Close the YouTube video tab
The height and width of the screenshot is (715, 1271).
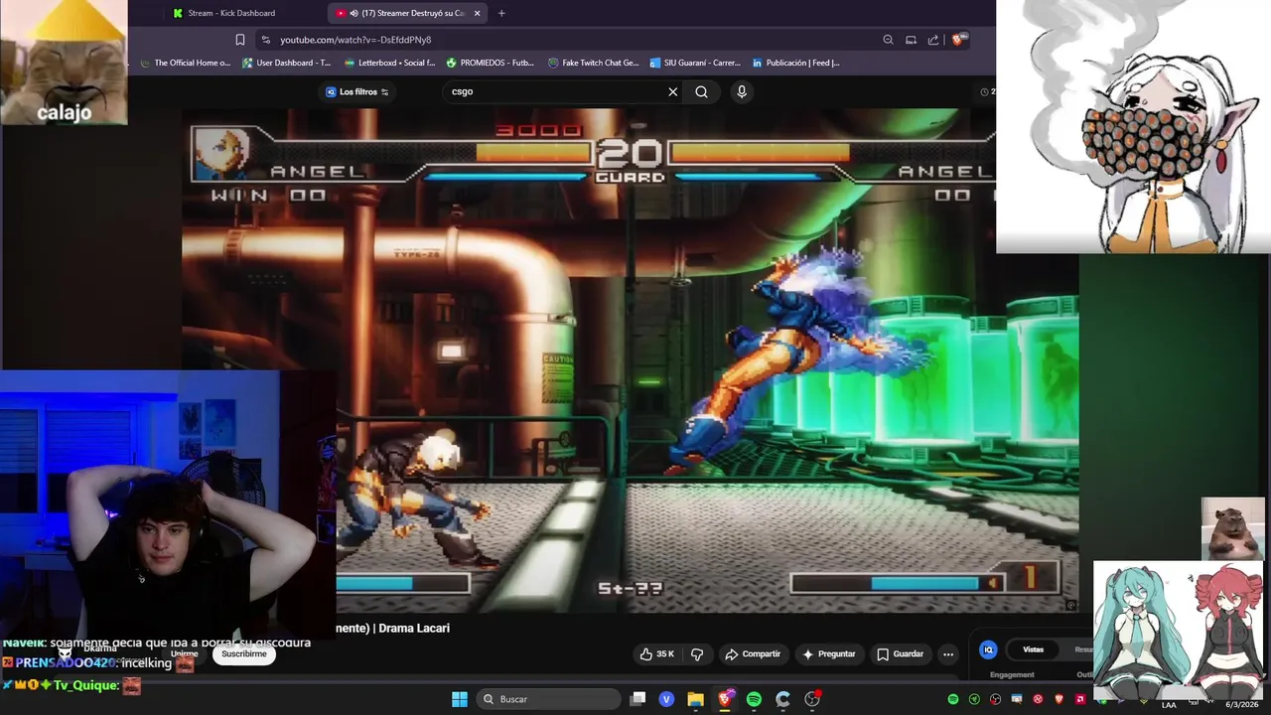click(x=478, y=13)
